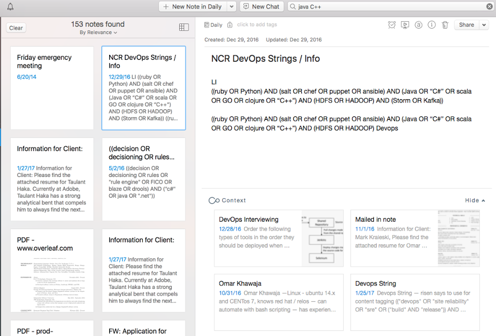This screenshot has width=496, height=336.
Task: Click the note title NCR DevOps Strings / Info
Action: pos(265,59)
